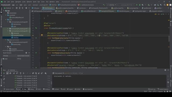Open Search Everywhere magnifier icon
Image resolution: width=172 pixels, height=97 pixels.
pyautogui.click(x=164, y=5)
